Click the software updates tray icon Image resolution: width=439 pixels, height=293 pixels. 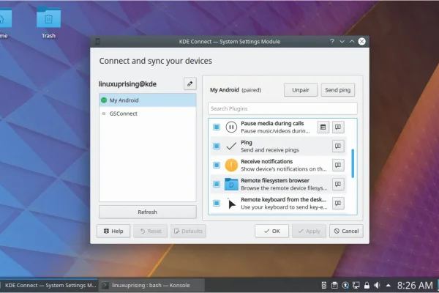[345, 286]
